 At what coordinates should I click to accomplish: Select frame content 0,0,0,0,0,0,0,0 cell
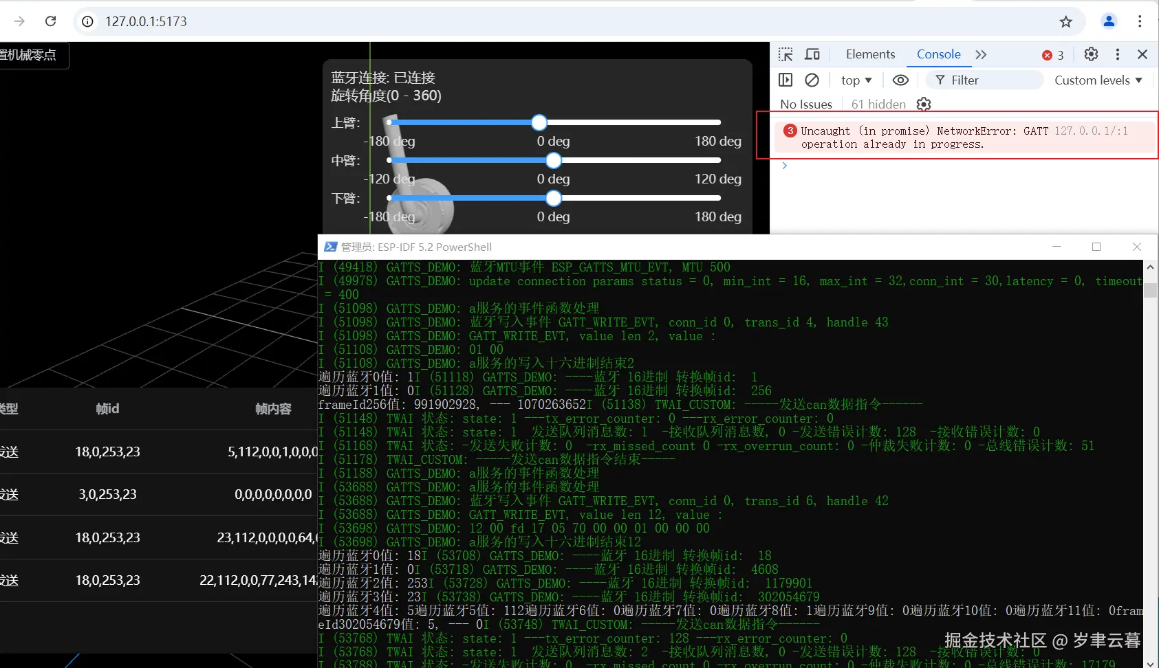tap(273, 494)
